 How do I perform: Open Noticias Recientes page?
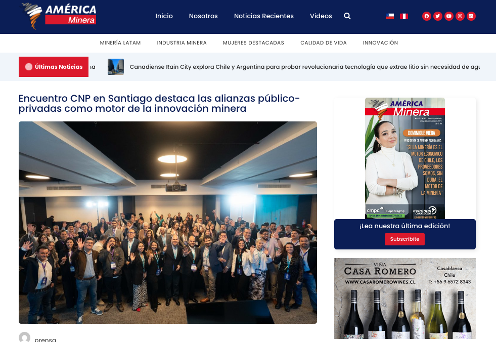click(263, 16)
